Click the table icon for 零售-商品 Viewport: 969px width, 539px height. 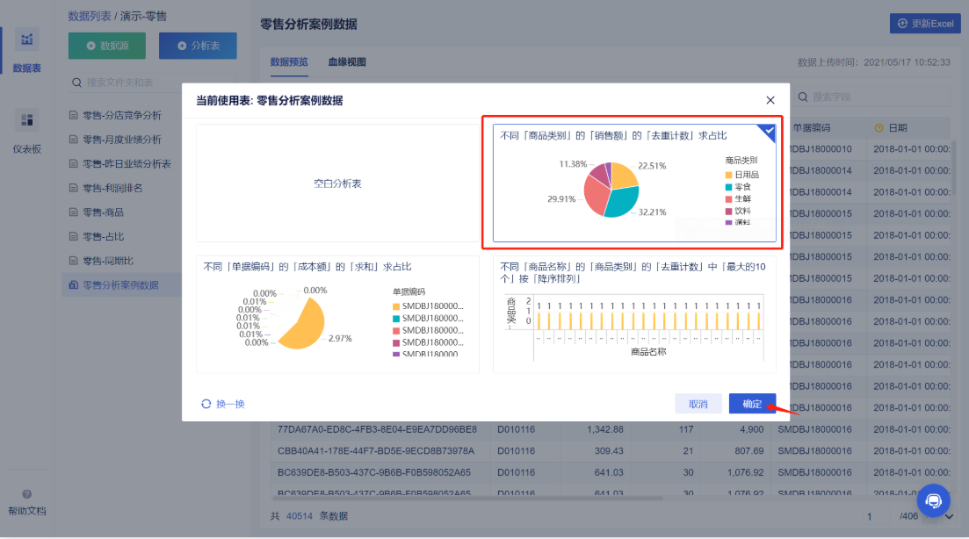pos(74,212)
